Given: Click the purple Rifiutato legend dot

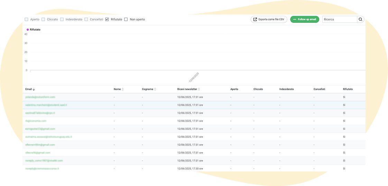Looking at the screenshot, I should (28, 30).
